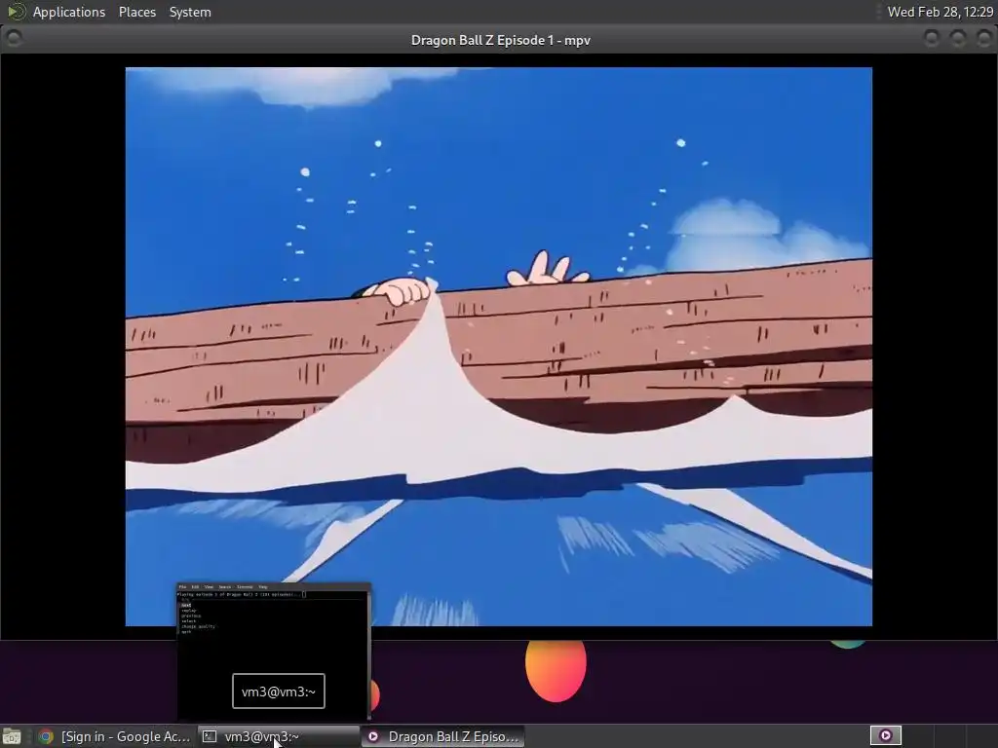Screen dimensions: 998x748
Task: Click the workspace switcher cell with the mpv icon
Action: coord(885,736)
